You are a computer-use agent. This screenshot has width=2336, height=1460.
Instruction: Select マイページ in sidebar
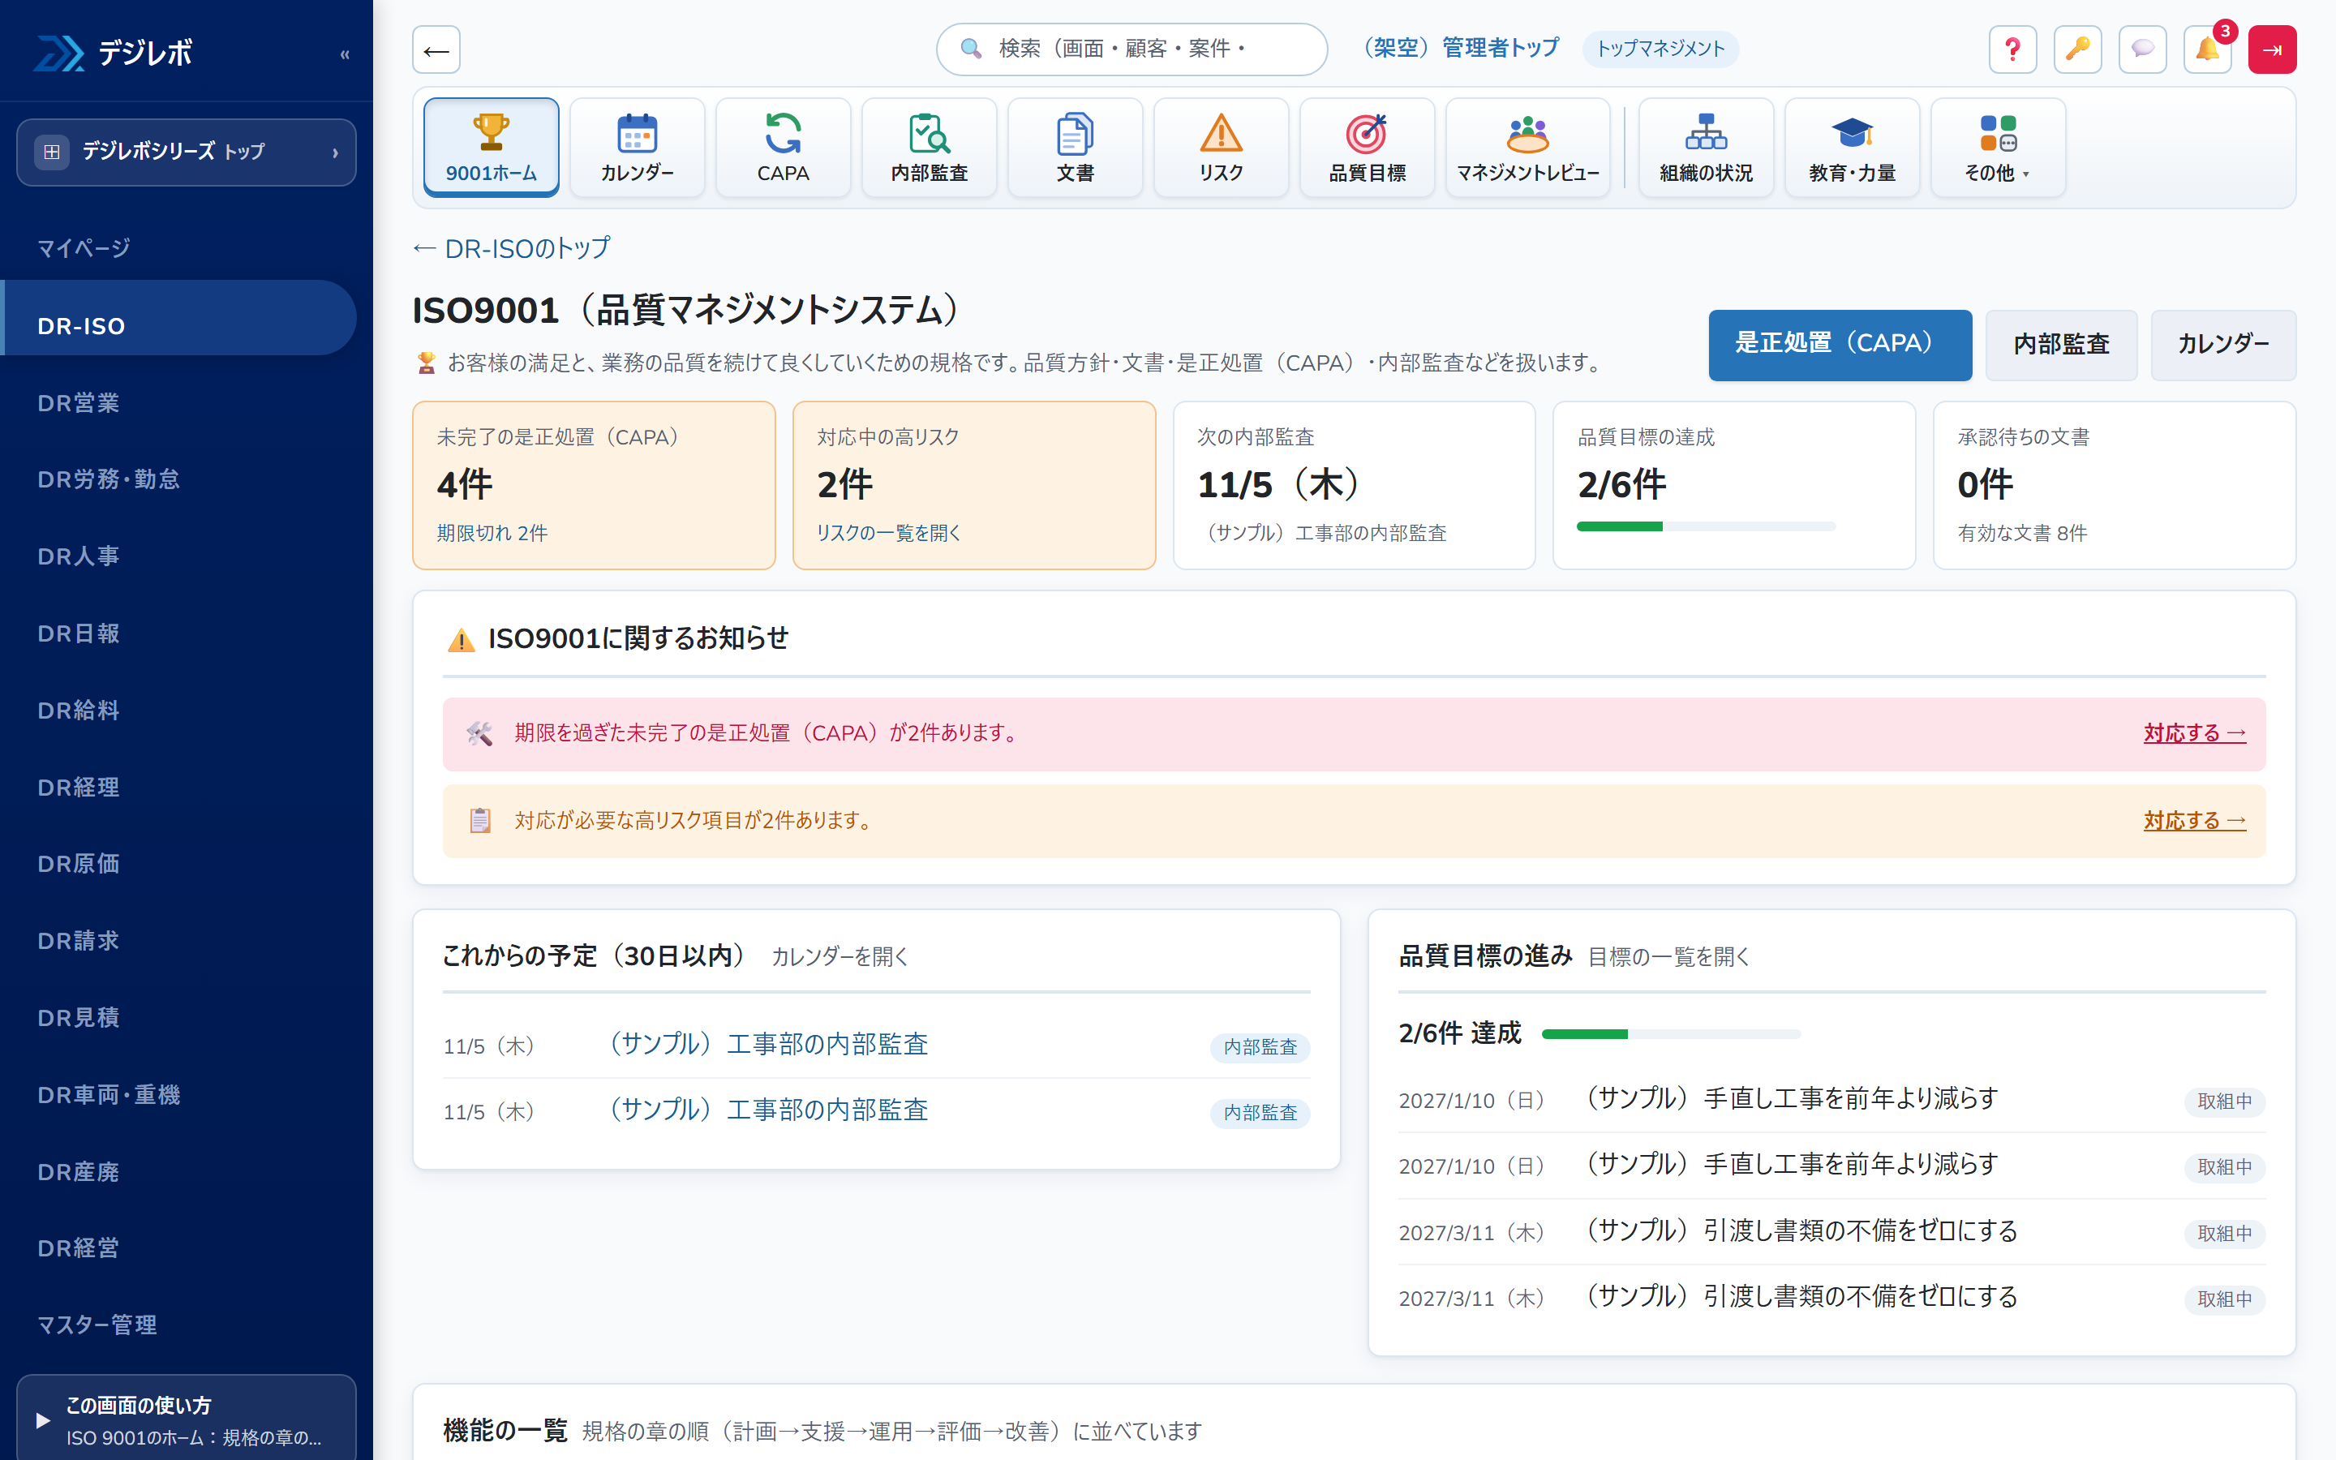187,248
